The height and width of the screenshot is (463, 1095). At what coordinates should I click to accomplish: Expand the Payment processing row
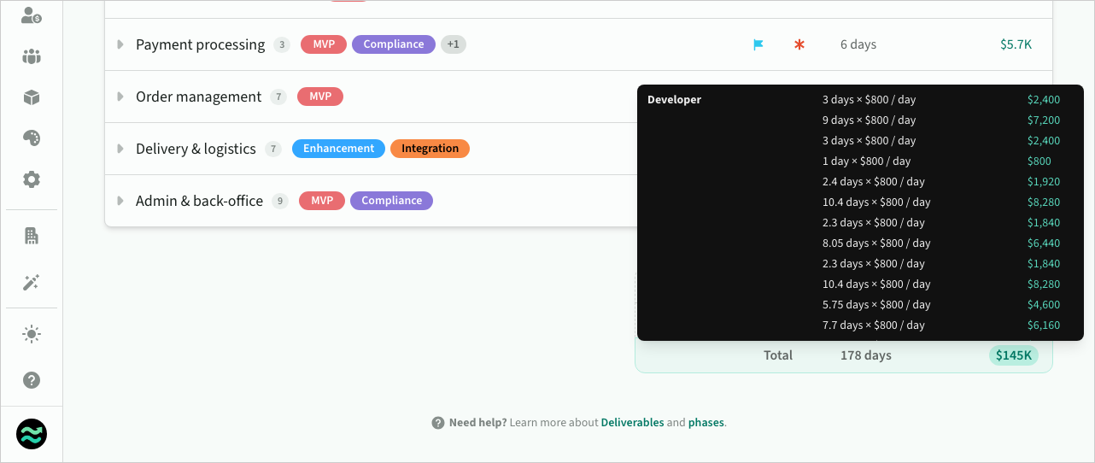(120, 44)
